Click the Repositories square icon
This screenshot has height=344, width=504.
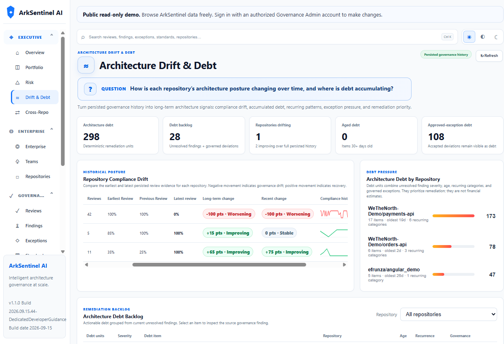[17, 177]
